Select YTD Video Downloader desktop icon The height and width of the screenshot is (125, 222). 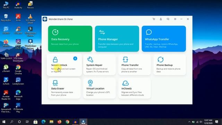pos(18,57)
